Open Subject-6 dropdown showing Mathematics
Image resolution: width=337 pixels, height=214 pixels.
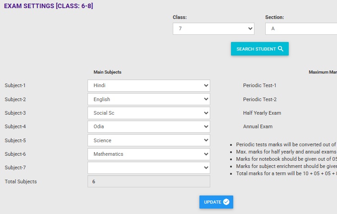tap(149, 154)
